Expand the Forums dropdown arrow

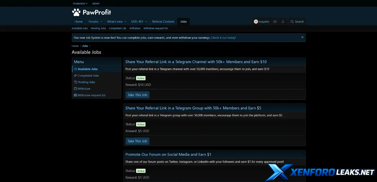point(101,22)
